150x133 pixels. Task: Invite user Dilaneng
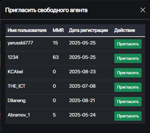pos(128,102)
